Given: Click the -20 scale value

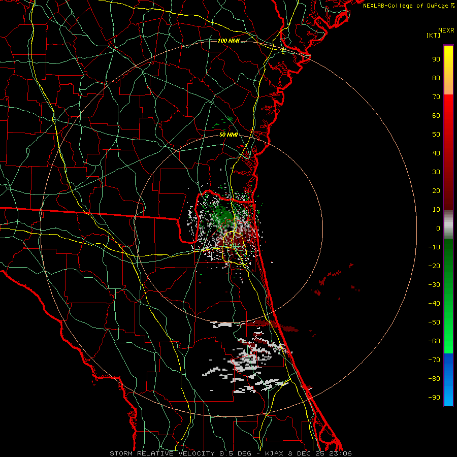Looking at the screenshot, I should coord(434,266).
